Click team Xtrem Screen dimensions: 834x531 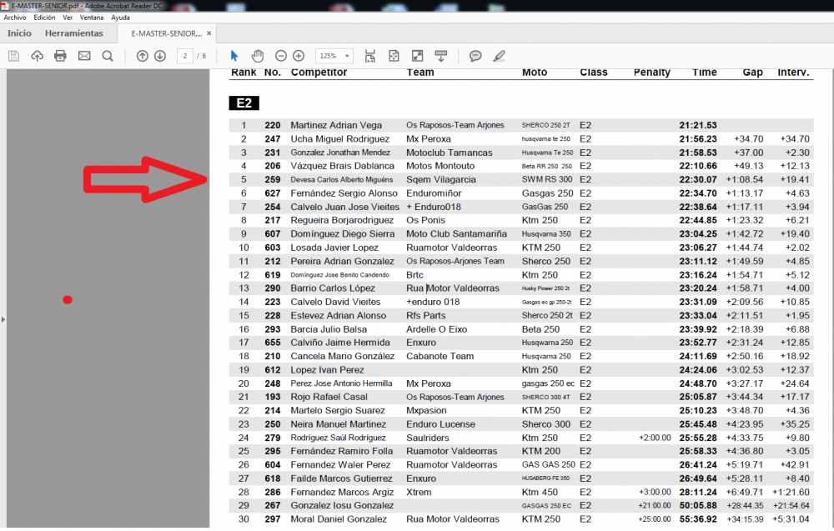pos(419,492)
